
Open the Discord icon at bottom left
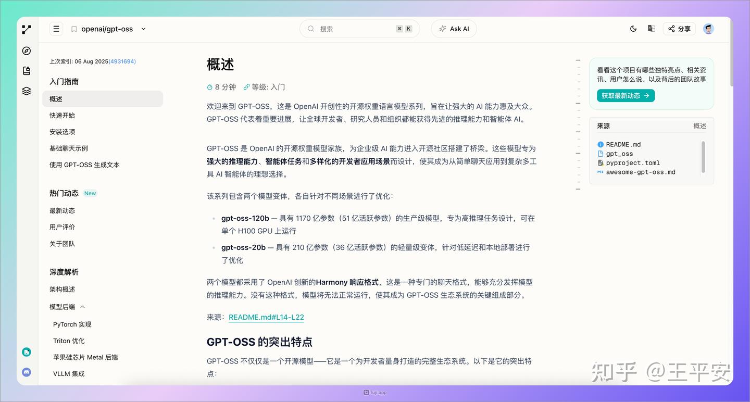pyautogui.click(x=26, y=372)
